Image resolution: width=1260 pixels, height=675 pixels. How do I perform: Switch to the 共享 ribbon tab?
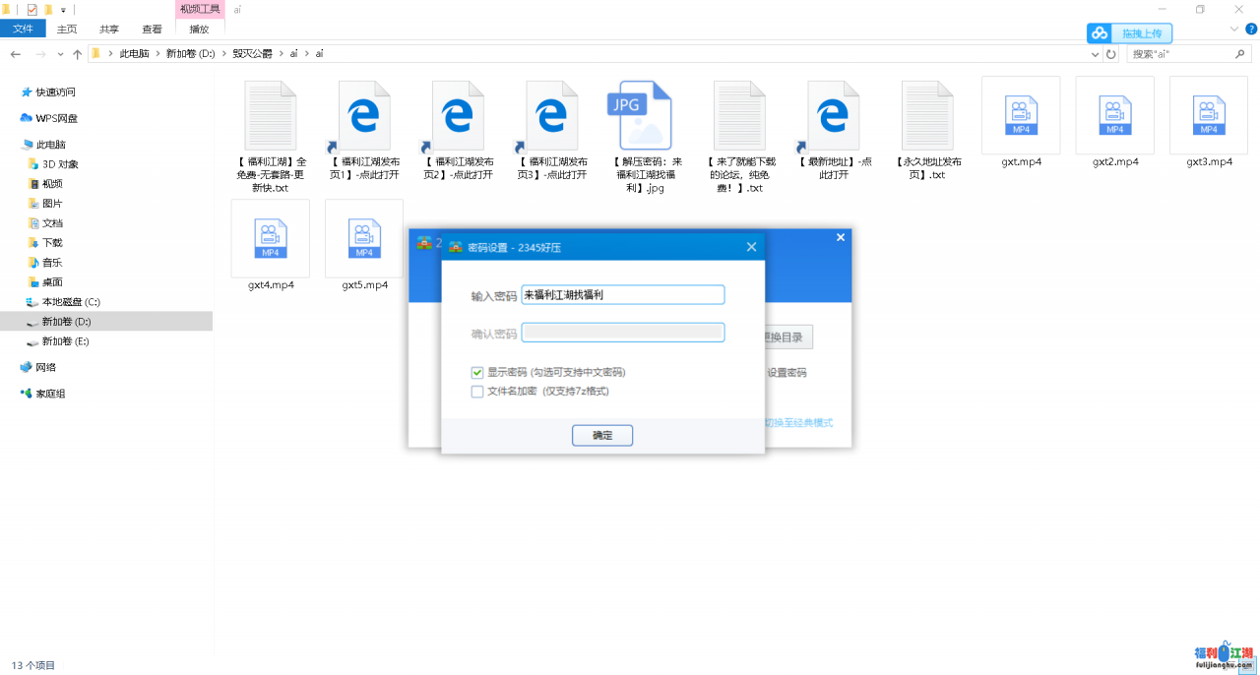click(x=109, y=30)
